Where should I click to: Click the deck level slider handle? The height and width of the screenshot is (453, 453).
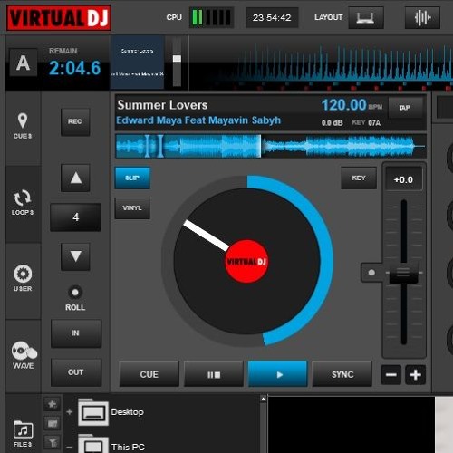click(x=177, y=59)
